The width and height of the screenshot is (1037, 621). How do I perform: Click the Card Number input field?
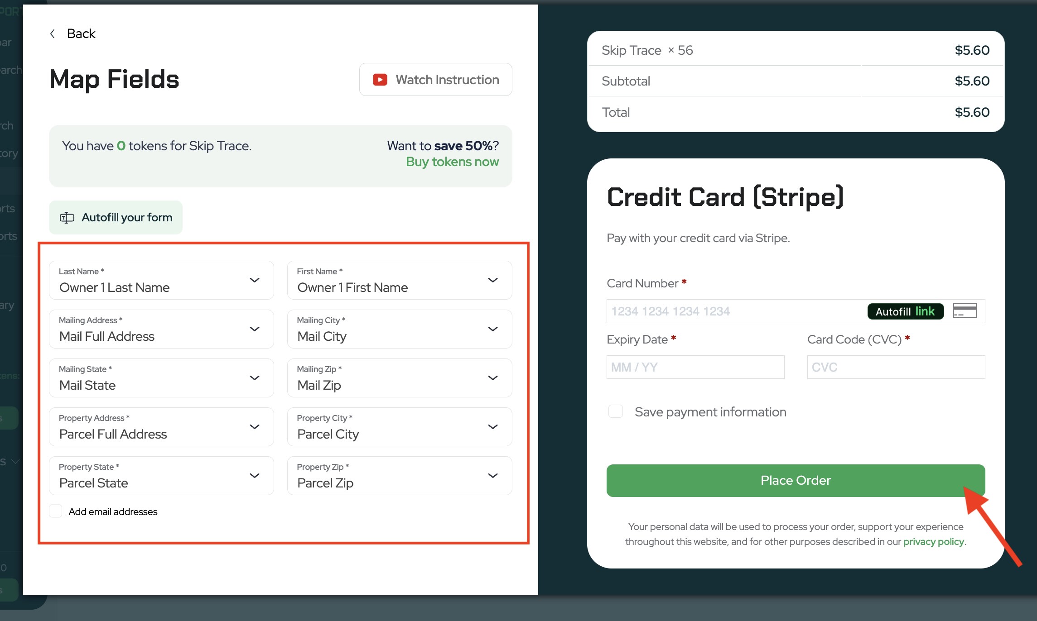coord(734,311)
